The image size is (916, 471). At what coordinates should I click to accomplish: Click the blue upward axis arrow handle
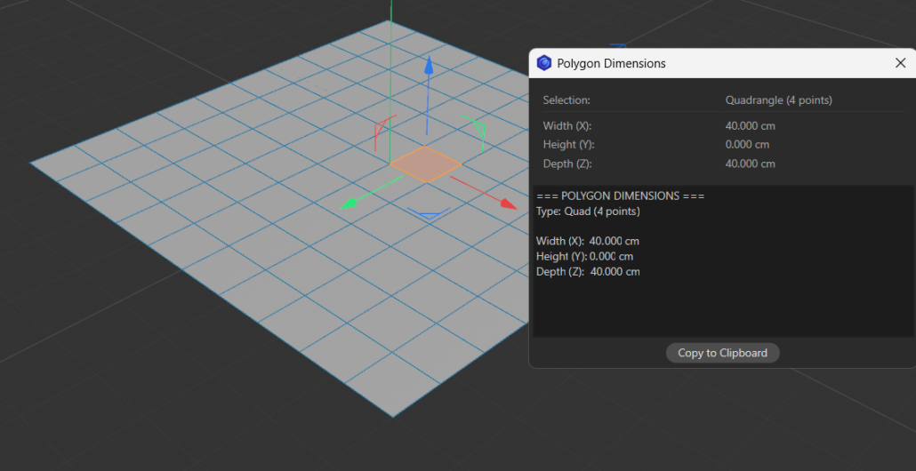[429, 67]
